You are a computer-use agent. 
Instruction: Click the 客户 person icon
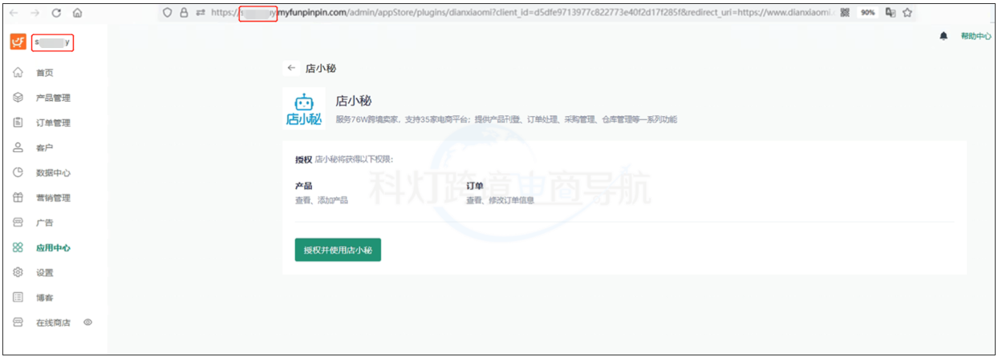[x=18, y=147]
